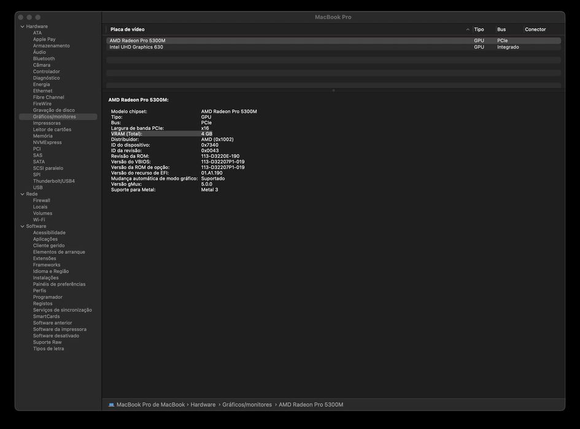The image size is (580, 429).
Task: Select Acessibilidade under Software
Action: [49, 233]
